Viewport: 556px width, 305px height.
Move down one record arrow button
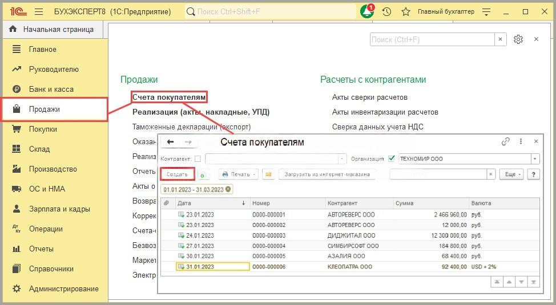tap(521, 282)
